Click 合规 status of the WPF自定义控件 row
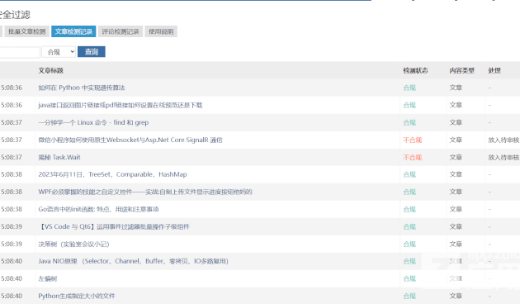The width and height of the screenshot is (520, 304). point(409,192)
